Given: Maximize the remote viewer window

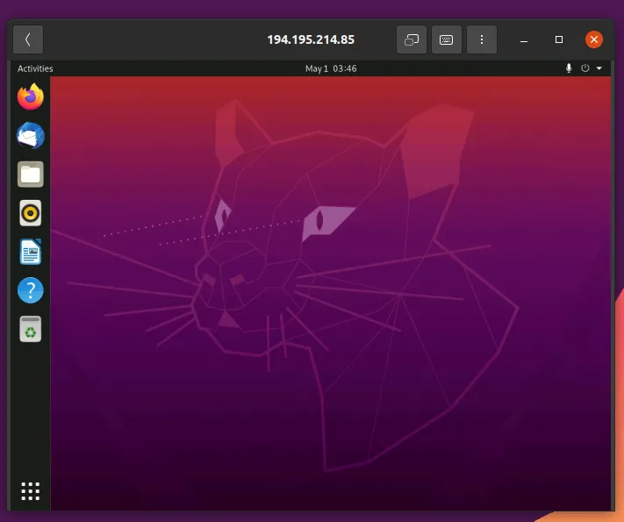Looking at the screenshot, I should click(559, 39).
